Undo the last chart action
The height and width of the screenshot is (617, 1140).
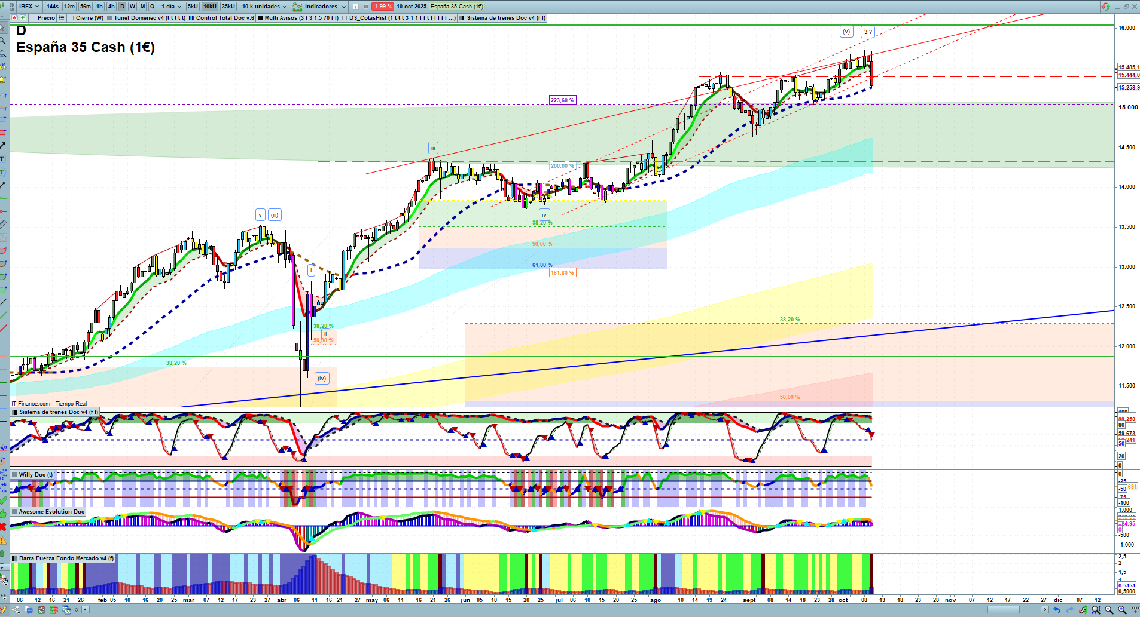tap(1057, 610)
